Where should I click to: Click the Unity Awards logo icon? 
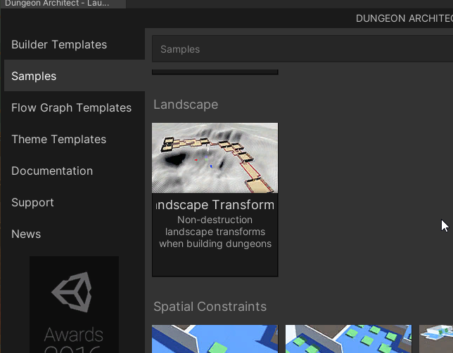click(72, 292)
